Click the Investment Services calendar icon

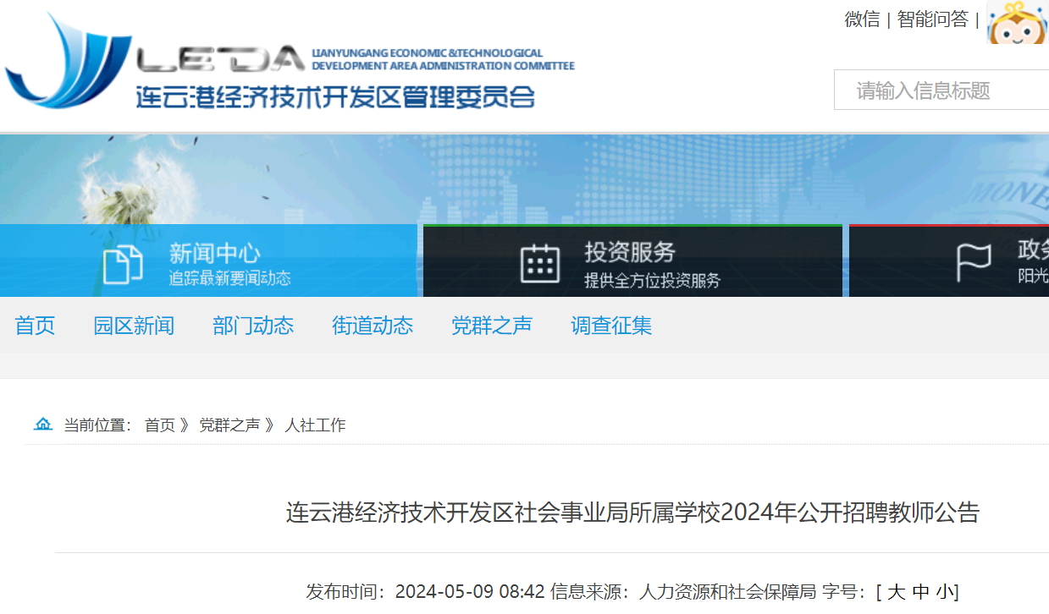[540, 264]
